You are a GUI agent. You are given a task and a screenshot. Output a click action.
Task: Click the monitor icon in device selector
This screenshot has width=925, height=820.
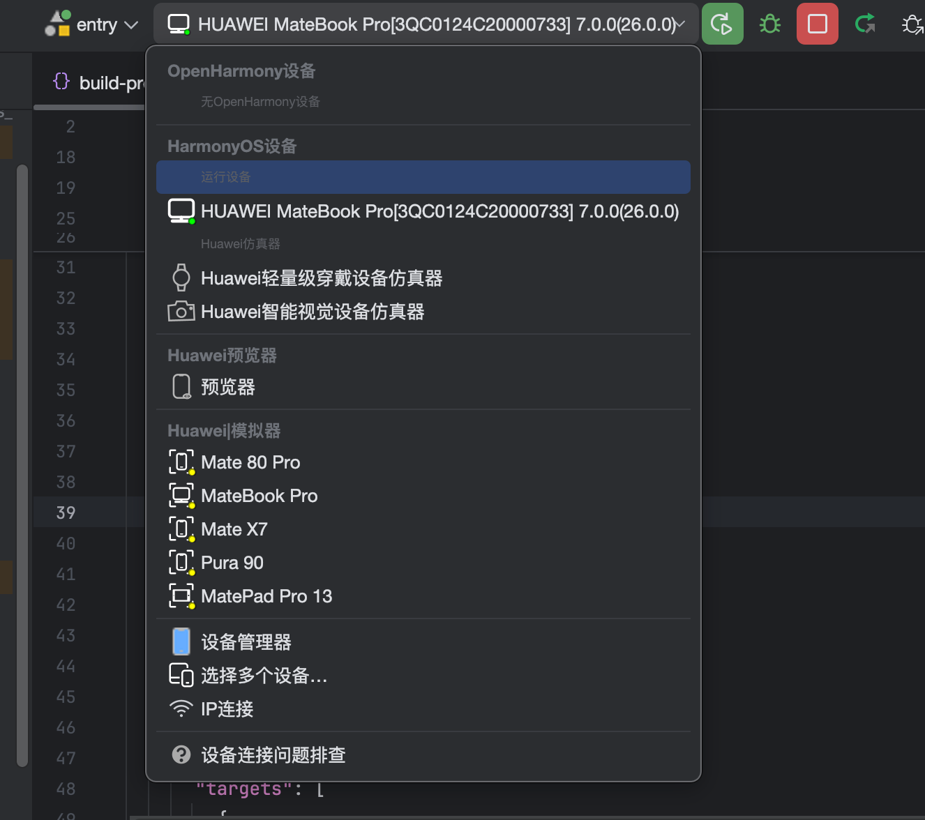coord(179,24)
